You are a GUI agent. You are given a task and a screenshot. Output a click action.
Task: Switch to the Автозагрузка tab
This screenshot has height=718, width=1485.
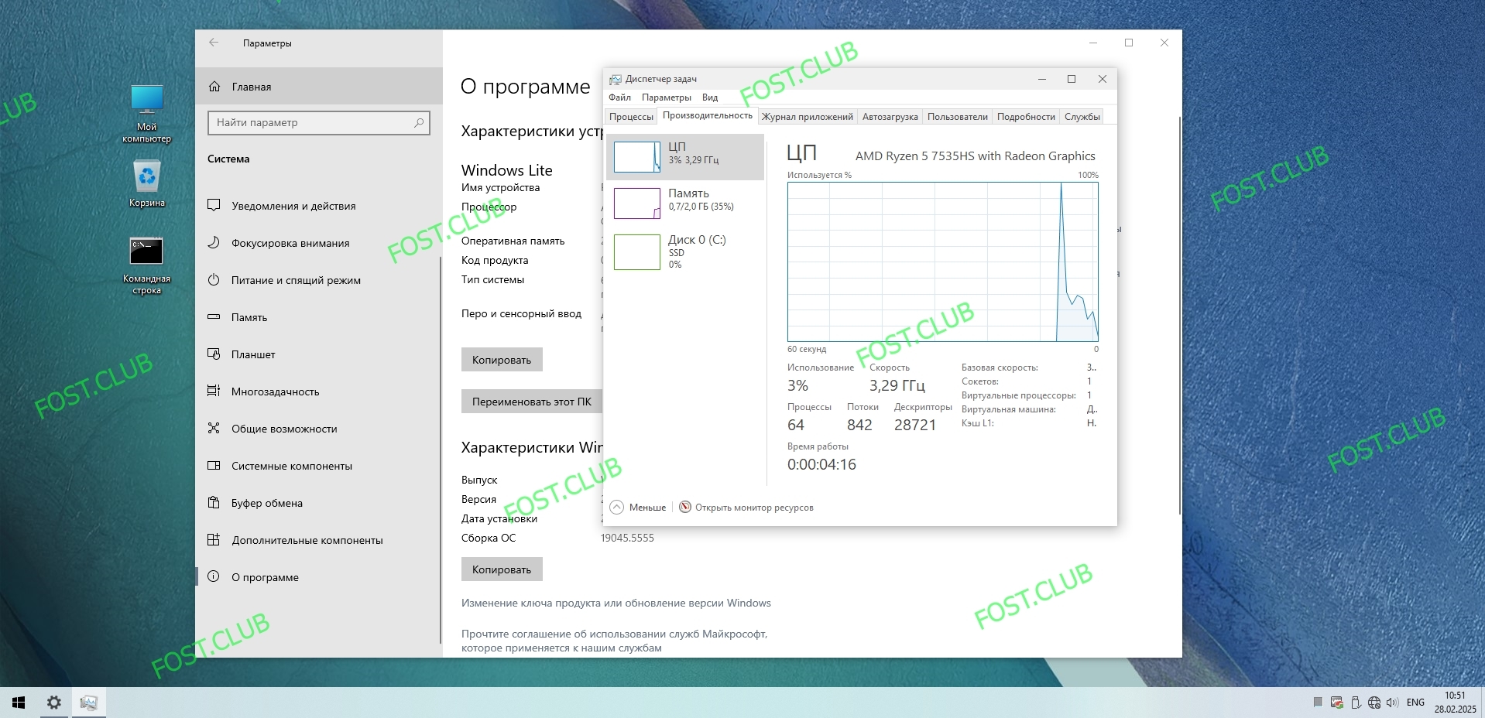[x=890, y=117]
